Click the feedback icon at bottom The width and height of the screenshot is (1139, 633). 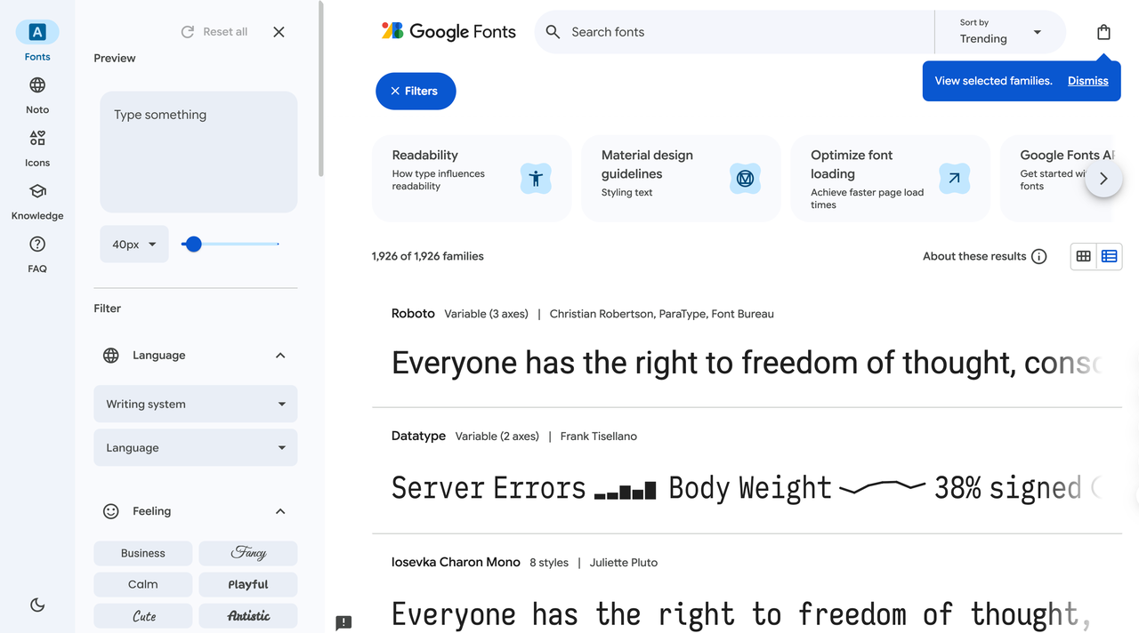[x=343, y=622]
